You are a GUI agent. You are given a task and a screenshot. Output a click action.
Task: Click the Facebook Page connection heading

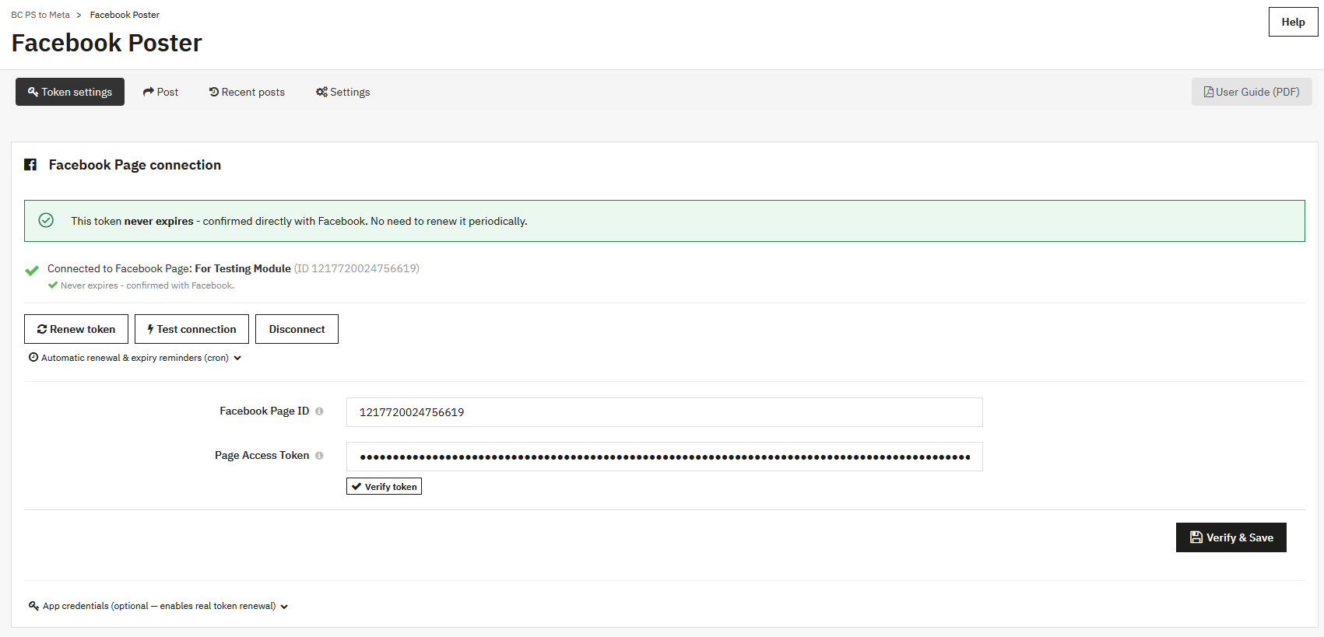(x=135, y=165)
